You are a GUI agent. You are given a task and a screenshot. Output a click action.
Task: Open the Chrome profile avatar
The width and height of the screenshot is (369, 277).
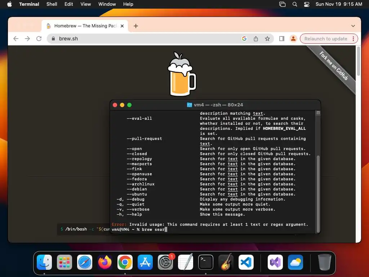pos(293,39)
